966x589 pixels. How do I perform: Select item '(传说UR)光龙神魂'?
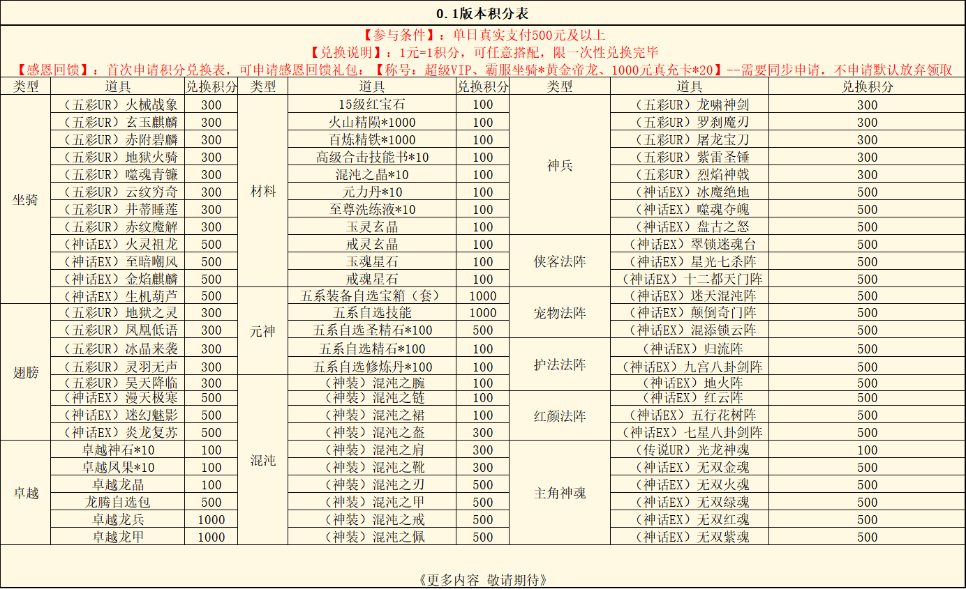point(690,450)
